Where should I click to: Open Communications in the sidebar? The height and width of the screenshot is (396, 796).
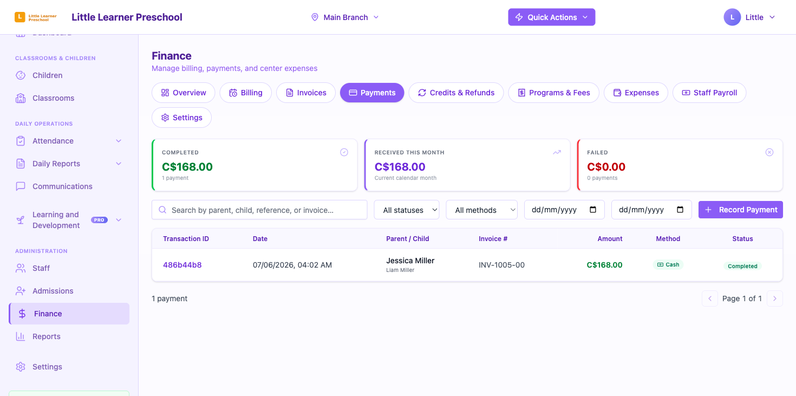coord(69,186)
